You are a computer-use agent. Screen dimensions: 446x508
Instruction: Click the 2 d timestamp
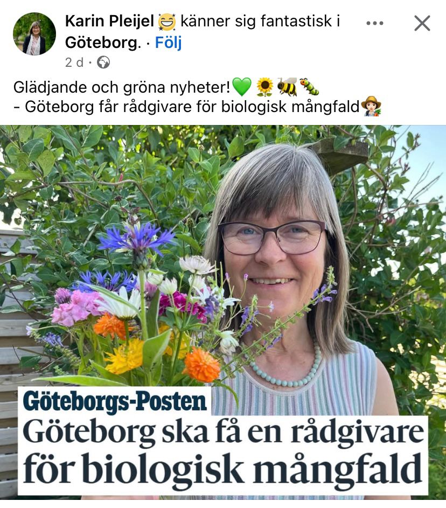[x=74, y=62]
